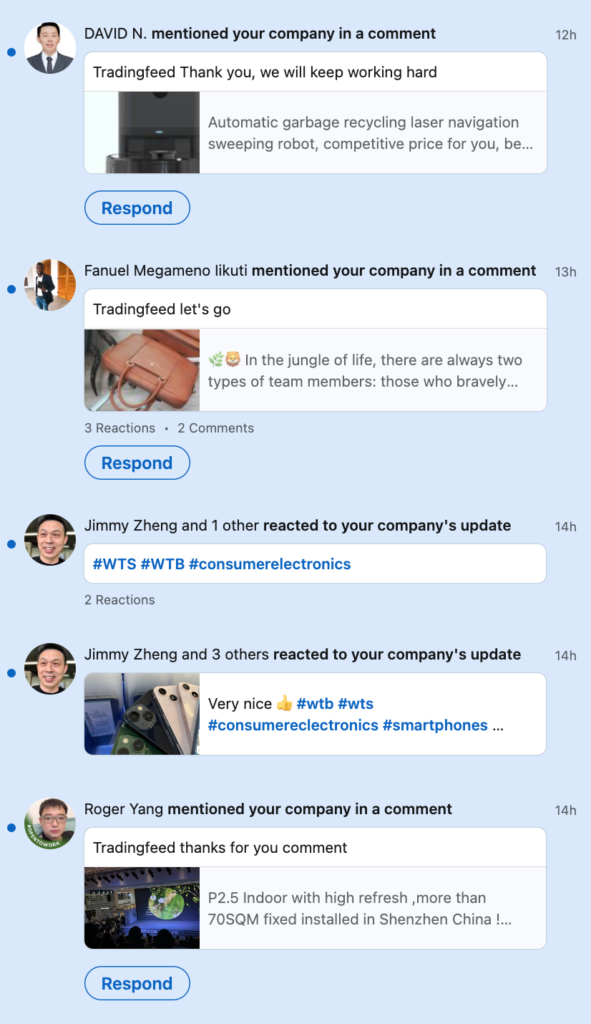The image size is (591, 1024).
Task: Open Fanuel Megameno likuti's profile photo
Action: point(50,285)
